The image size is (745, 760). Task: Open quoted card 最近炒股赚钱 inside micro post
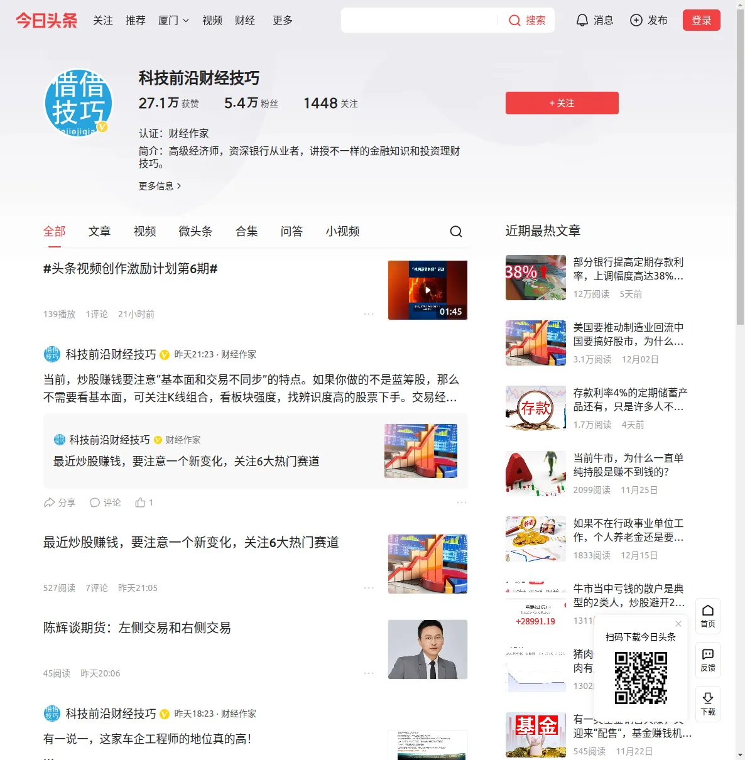pos(256,451)
